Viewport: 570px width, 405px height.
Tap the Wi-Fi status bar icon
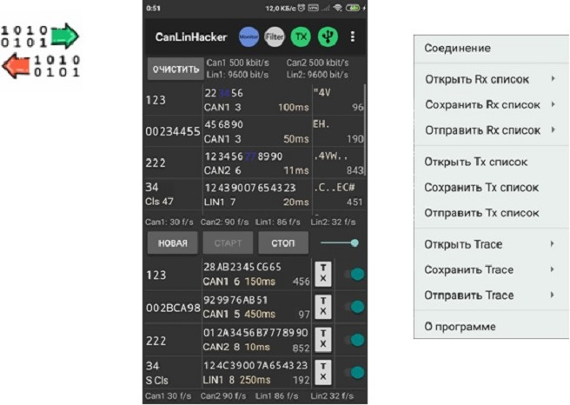coord(338,8)
